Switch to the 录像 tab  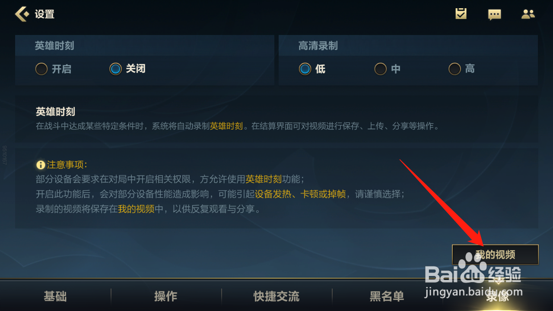[498, 296]
